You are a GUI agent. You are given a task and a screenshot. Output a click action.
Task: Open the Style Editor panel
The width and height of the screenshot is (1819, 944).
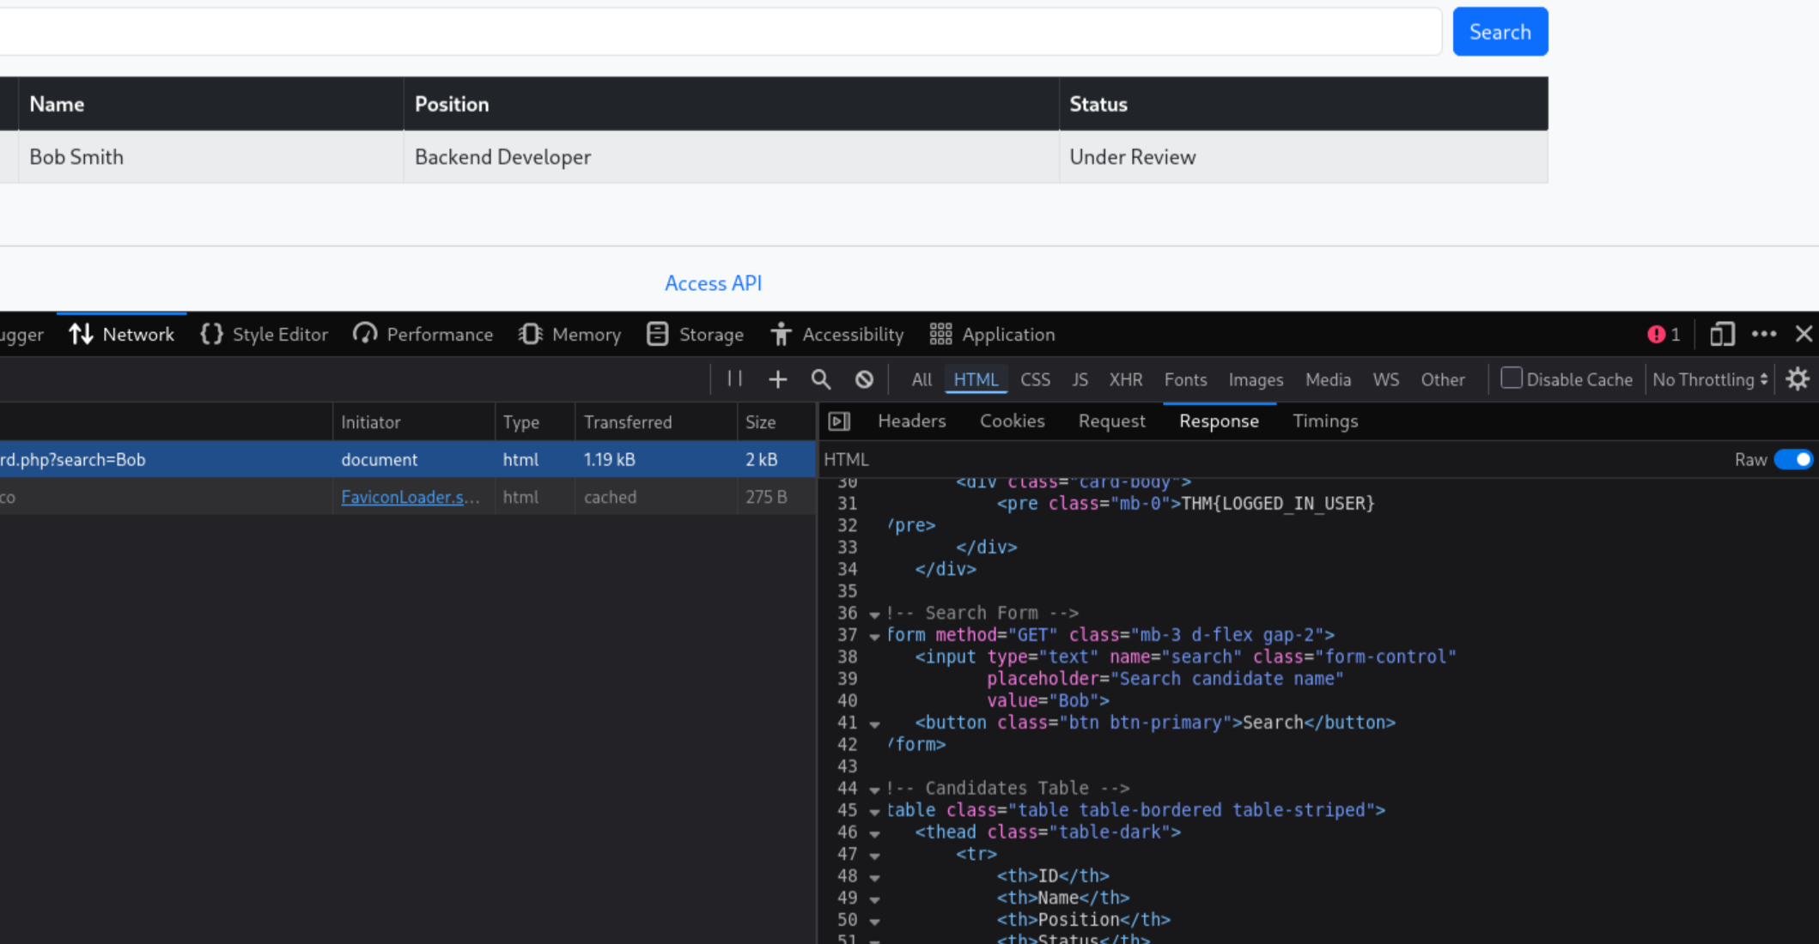click(264, 335)
